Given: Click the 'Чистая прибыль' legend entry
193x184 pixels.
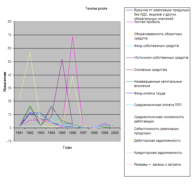Looking at the screenshot, I should pyautogui.click(x=147, y=22).
